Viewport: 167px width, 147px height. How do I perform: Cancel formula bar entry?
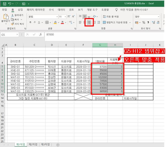(27, 34)
